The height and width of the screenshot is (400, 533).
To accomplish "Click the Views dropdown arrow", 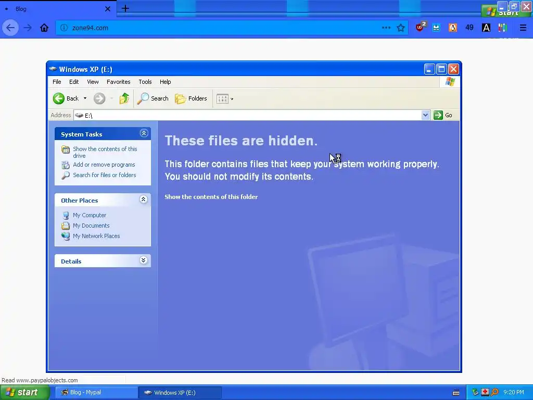I will pos(232,99).
